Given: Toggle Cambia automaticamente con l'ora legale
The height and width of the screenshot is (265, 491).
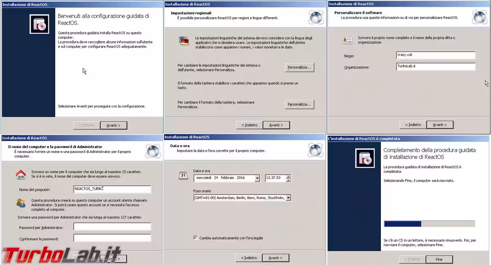Looking at the screenshot, I should pyautogui.click(x=195, y=238).
